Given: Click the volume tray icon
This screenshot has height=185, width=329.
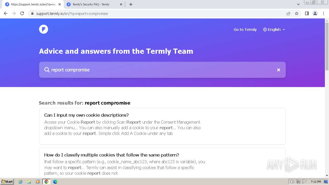Looking at the screenshot, I should tap(292, 182).
